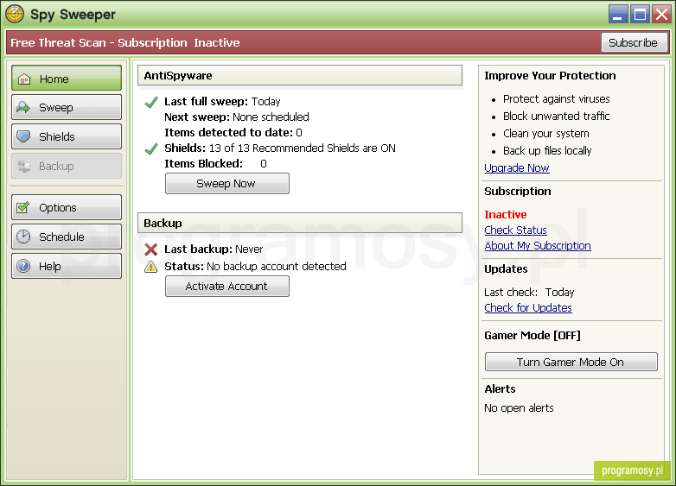Click 'Free Threat Scan - Subscription Inactive' banner text
This screenshot has height=486, width=676.
[x=125, y=42]
